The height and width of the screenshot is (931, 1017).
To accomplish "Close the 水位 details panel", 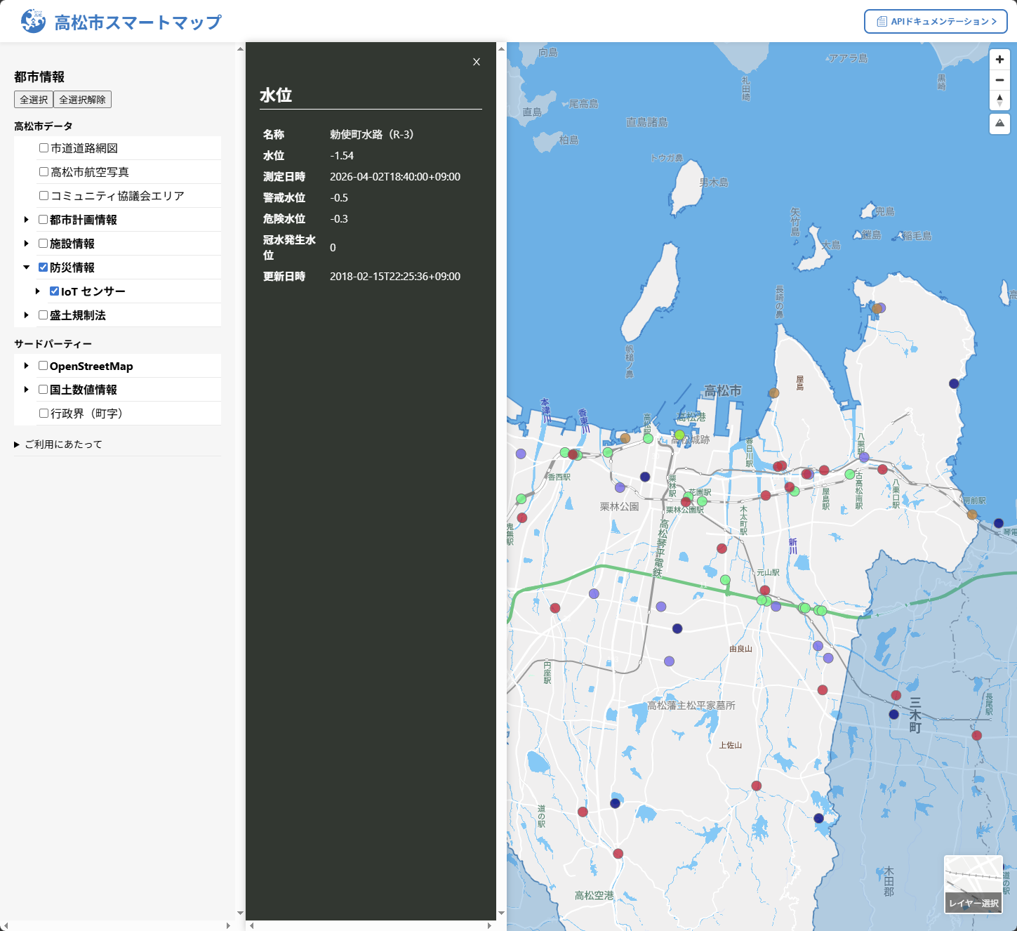I will 477,62.
